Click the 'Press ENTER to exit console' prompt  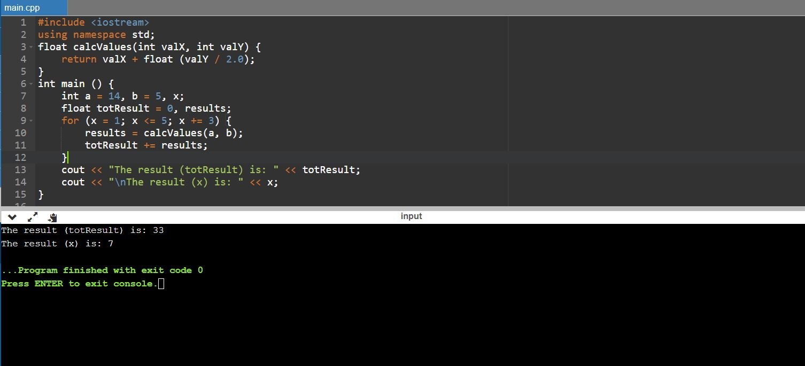79,284
